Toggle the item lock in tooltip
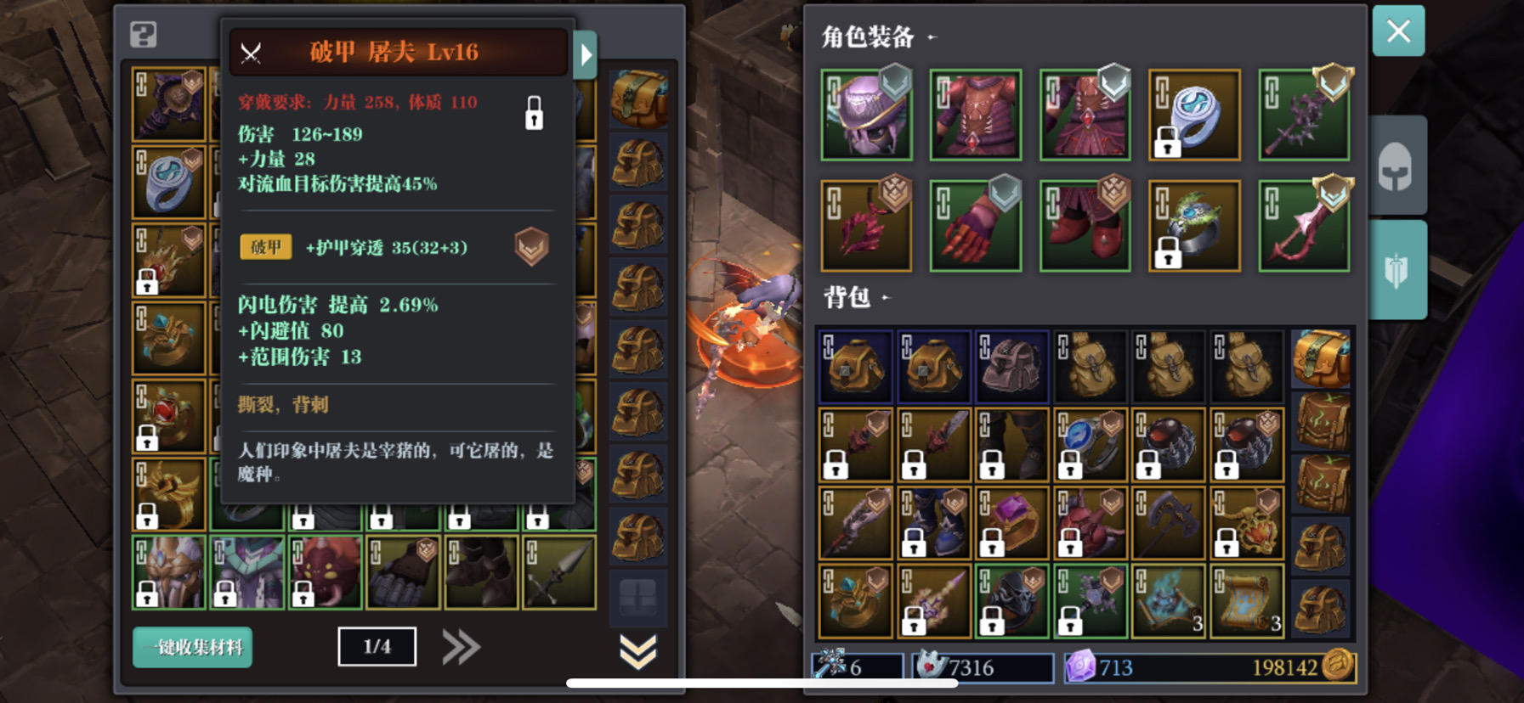The height and width of the screenshot is (703, 1524). click(x=534, y=113)
